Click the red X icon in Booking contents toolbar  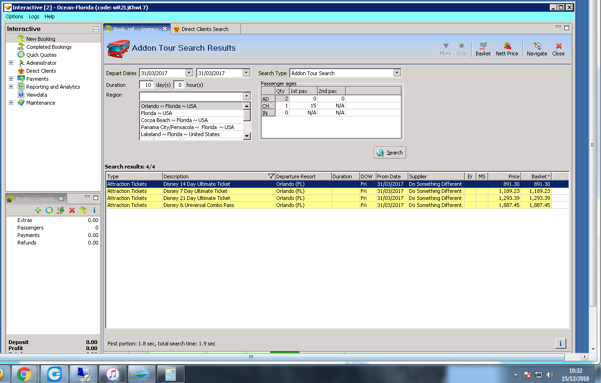[72, 210]
